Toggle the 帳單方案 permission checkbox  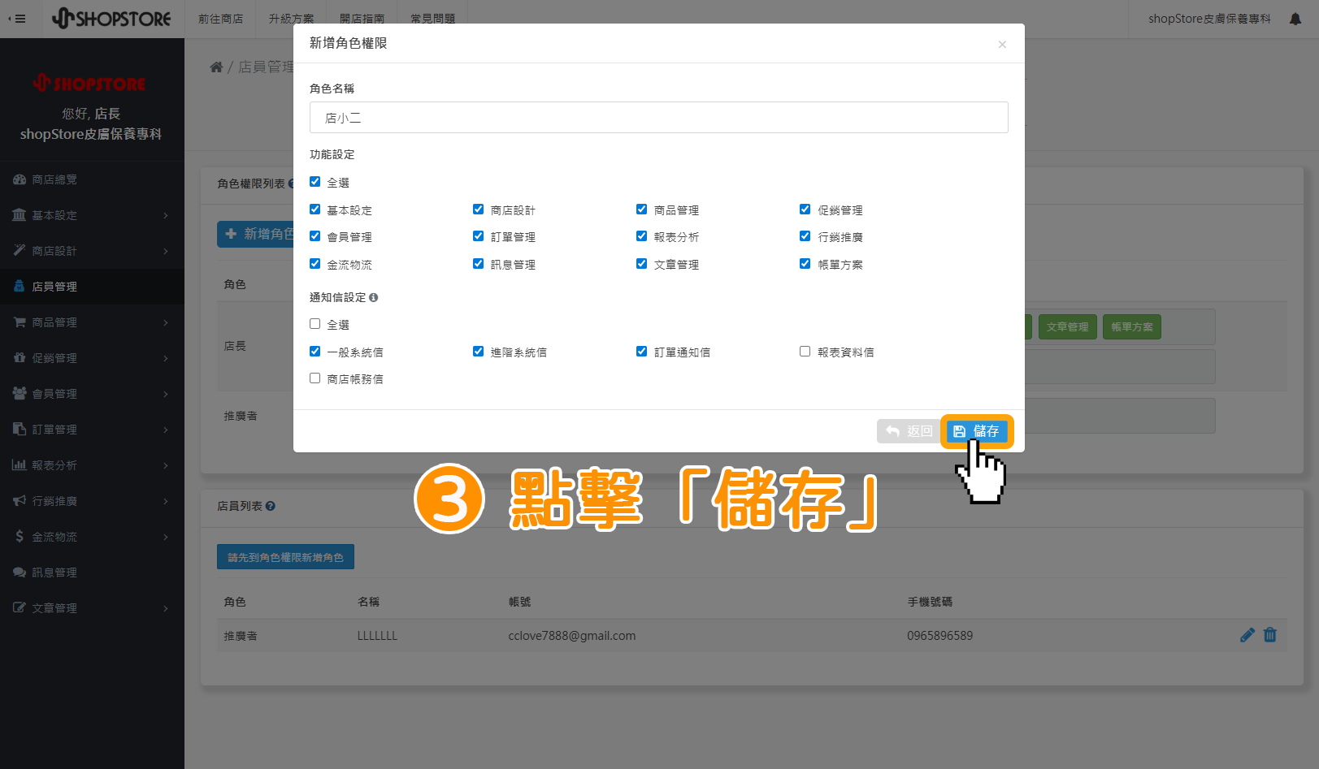click(805, 264)
